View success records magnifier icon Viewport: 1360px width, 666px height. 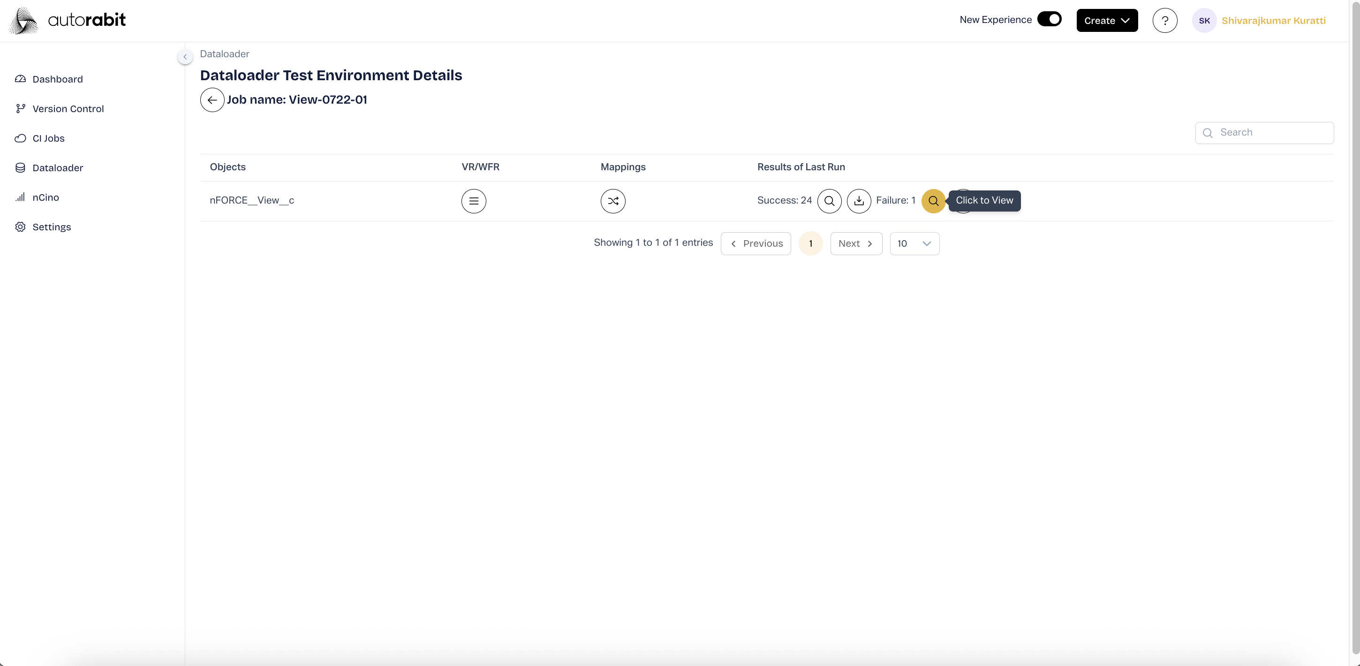tap(829, 201)
